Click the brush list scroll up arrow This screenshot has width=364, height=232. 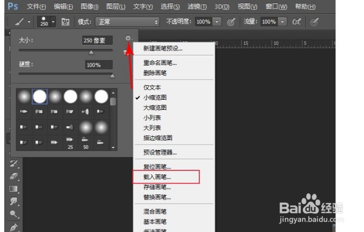tap(113, 93)
